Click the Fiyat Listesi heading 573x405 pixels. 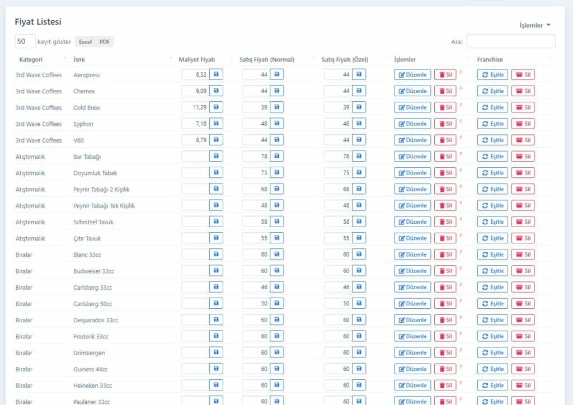38,22
